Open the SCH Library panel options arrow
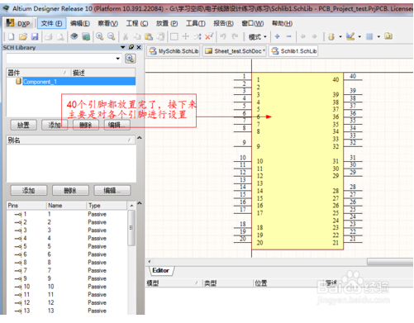Screen dimensions: 414x323 coord(123,47)
